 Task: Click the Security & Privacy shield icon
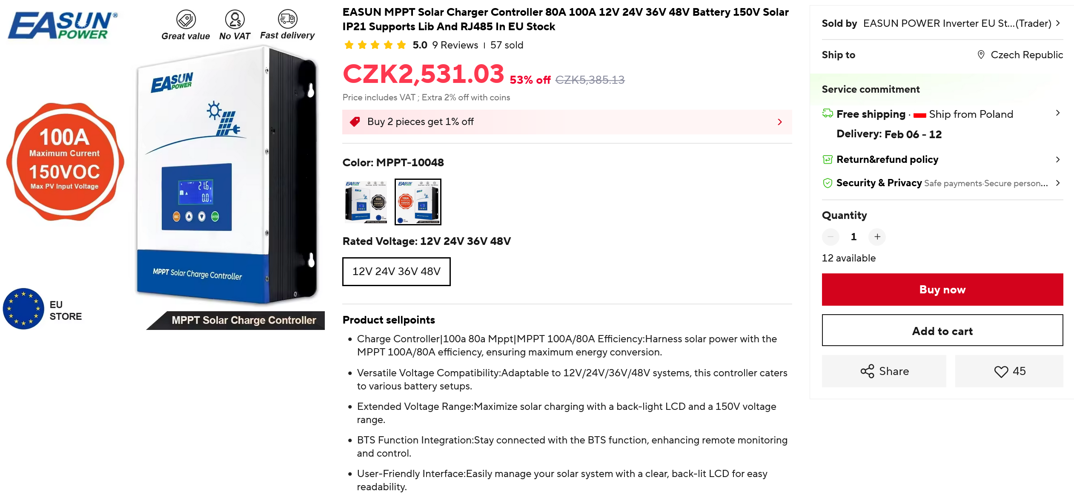[828, 183]
